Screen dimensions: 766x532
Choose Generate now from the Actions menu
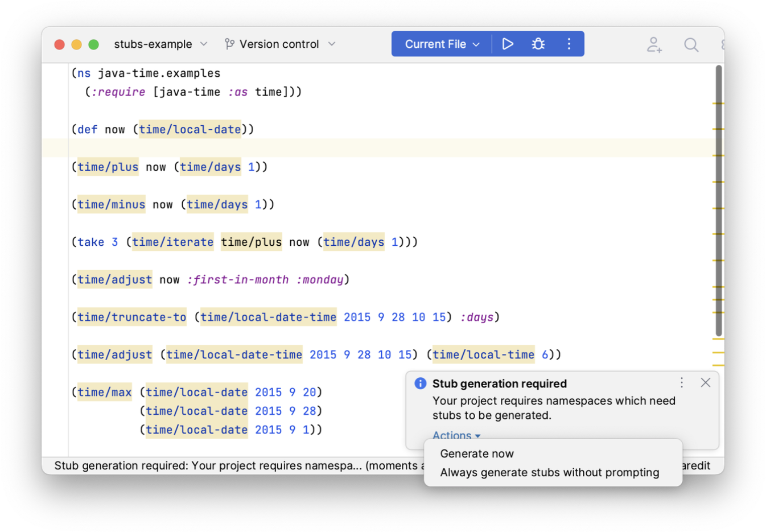point(477,453)
